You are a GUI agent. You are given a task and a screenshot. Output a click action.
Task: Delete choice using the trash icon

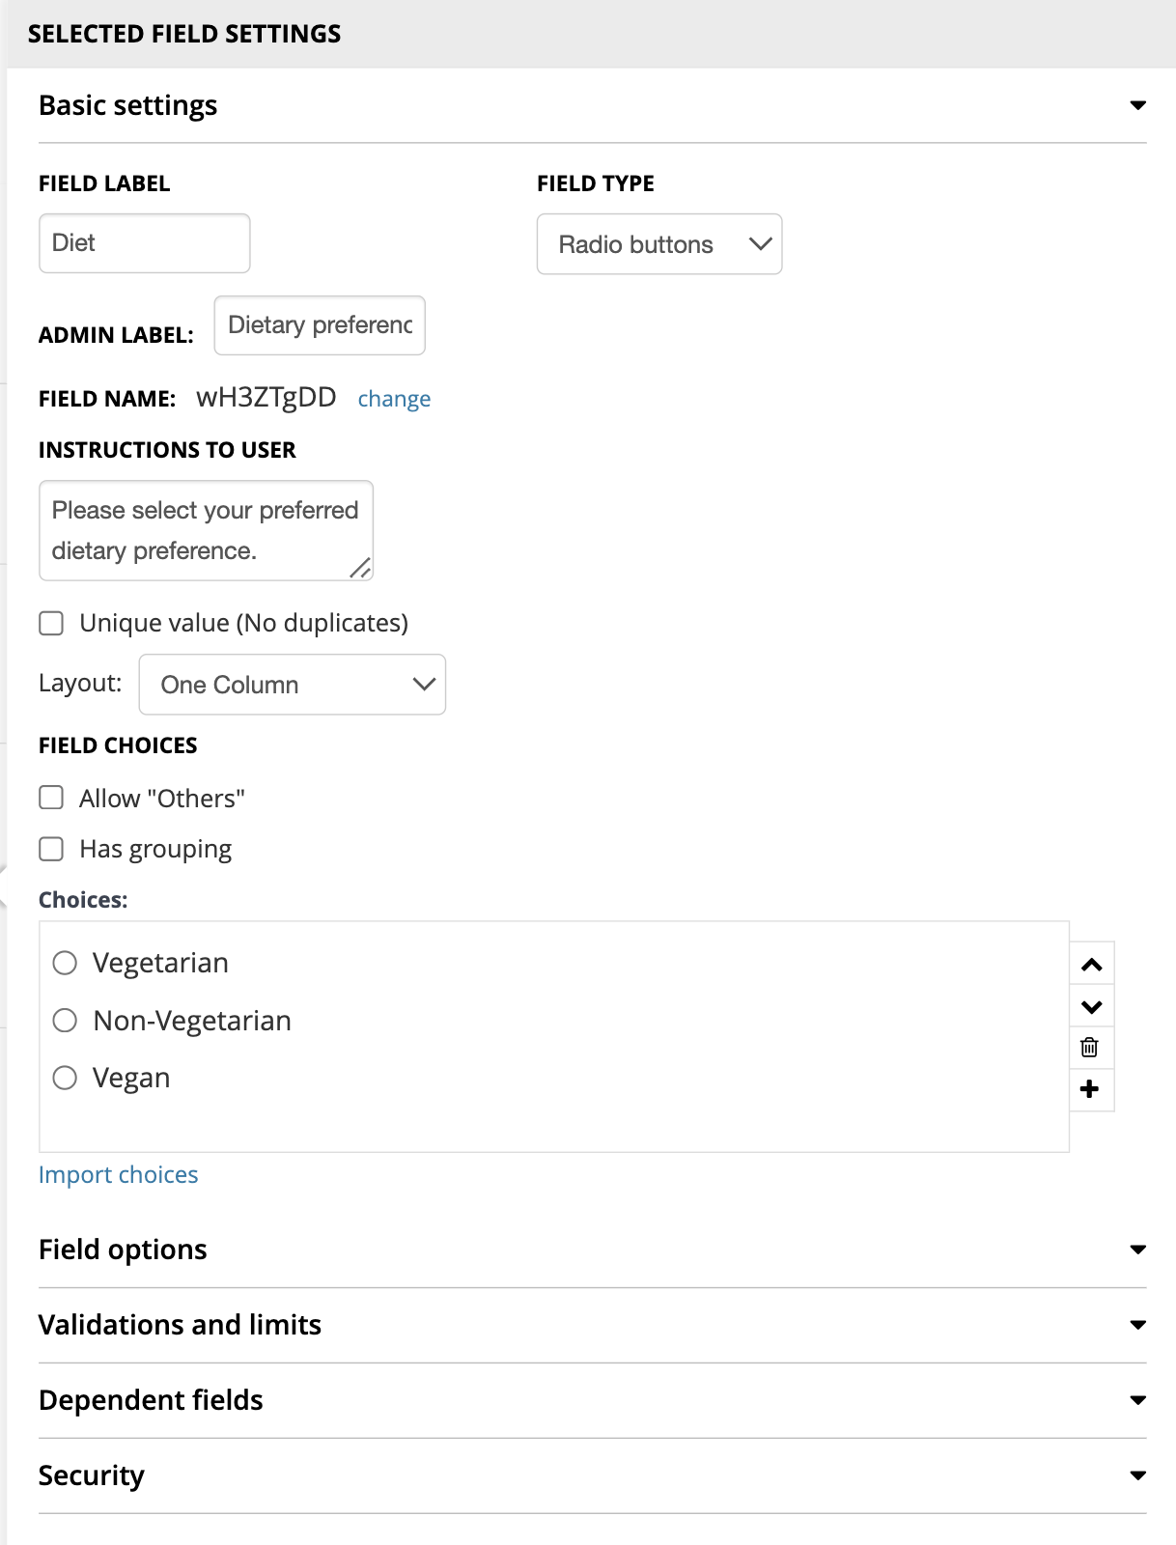point(1090,1048)
